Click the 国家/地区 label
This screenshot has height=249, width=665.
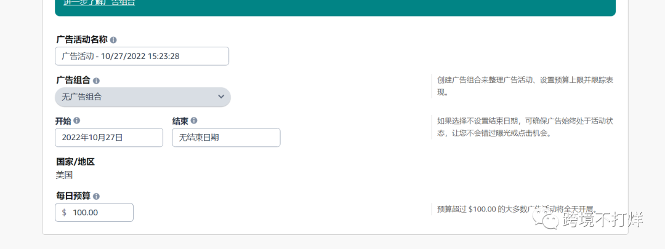76,162
